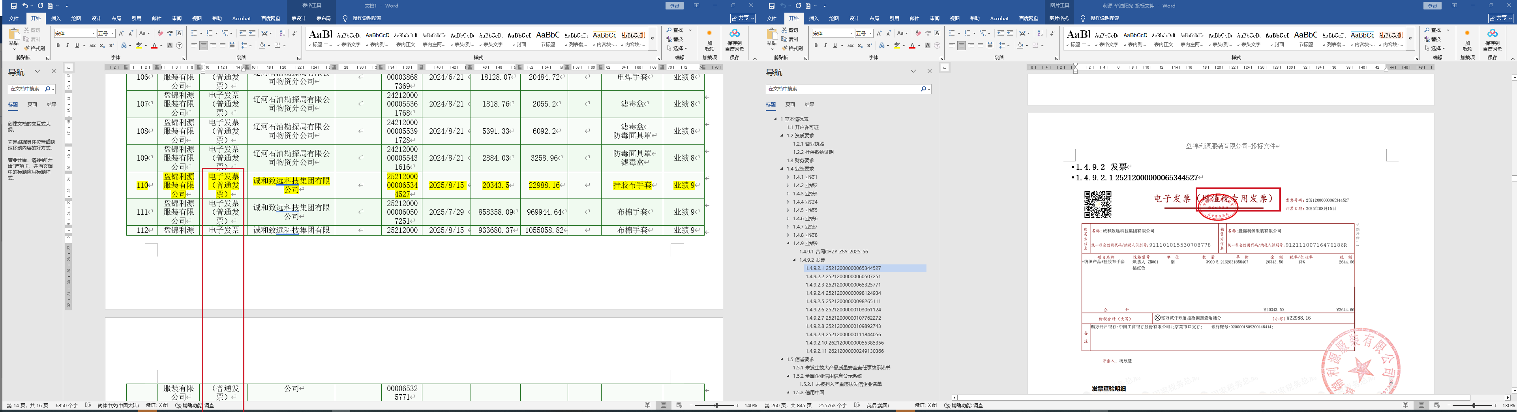Click the Copy (复制) icon in 投标文件 window
This screenshot has height=412, width=1517.
click(790, 39)
